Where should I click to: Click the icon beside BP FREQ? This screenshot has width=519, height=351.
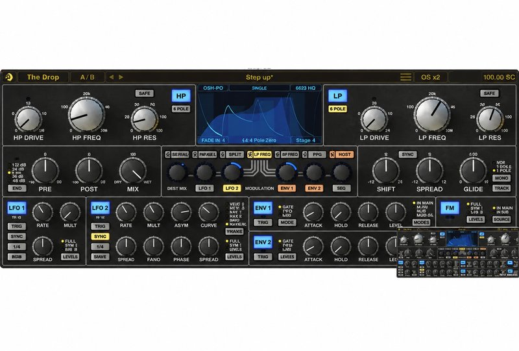(x=278, y=154)
